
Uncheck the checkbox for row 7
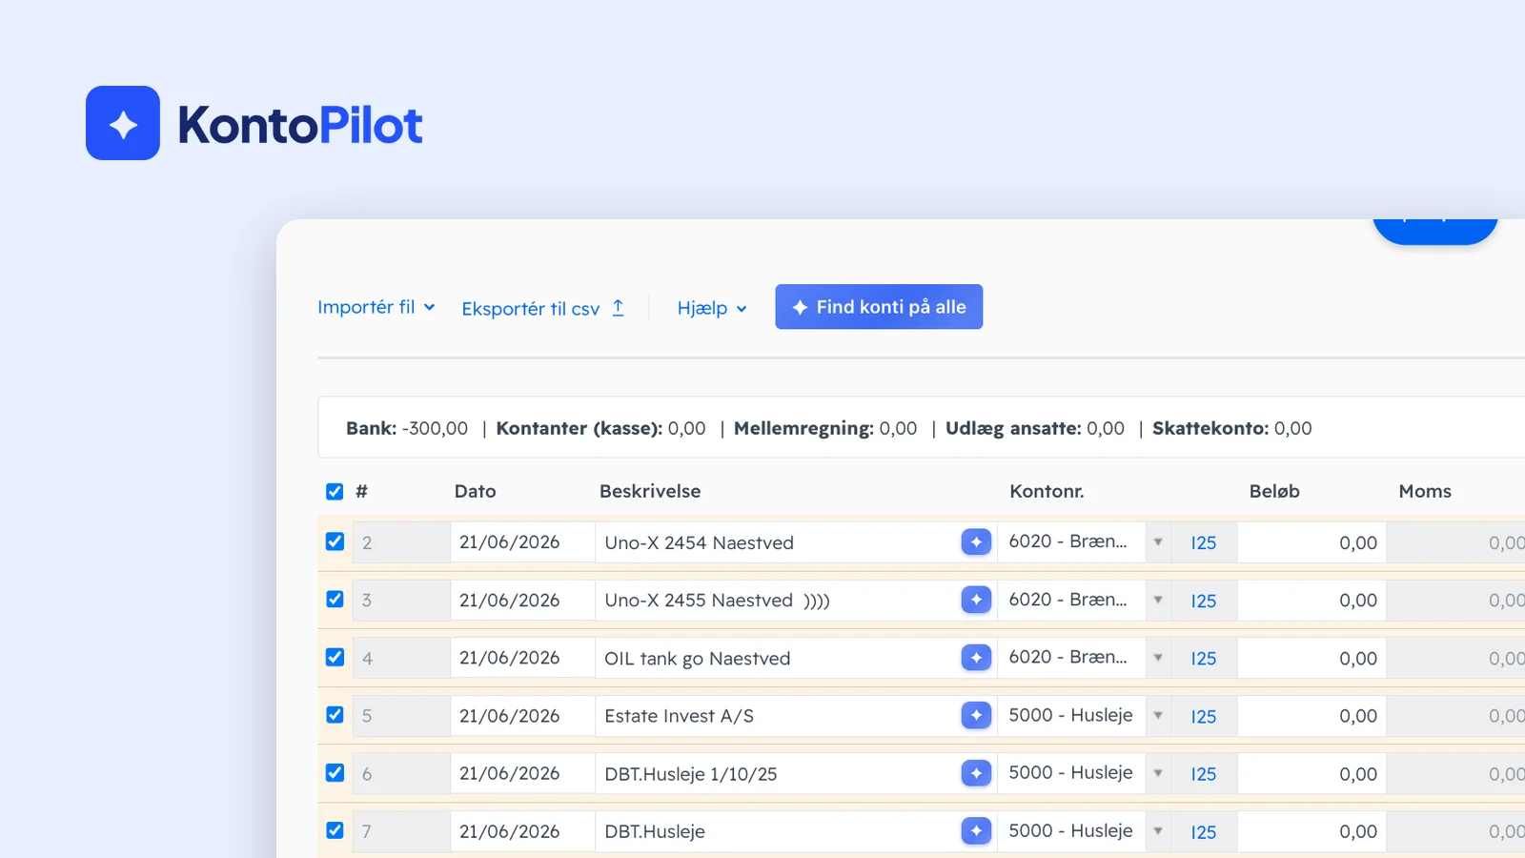[x=335, y=829]
